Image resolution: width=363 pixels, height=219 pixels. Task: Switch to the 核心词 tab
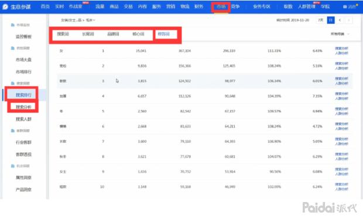pyautogui.click(x=138, y=34)
